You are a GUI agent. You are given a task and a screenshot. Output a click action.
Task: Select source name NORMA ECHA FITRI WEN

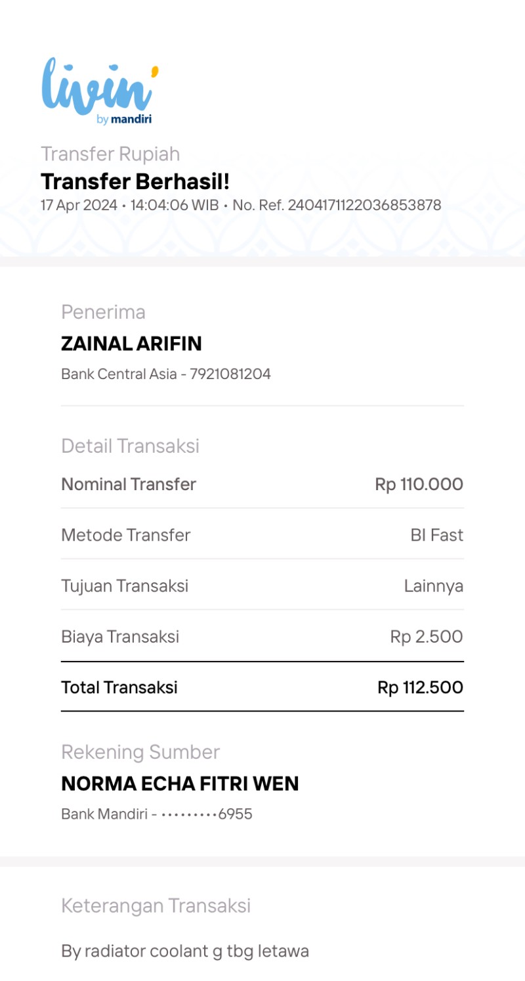[x=180, y=784]
